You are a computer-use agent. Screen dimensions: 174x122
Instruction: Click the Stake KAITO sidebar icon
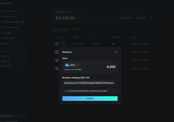point(2,38)
